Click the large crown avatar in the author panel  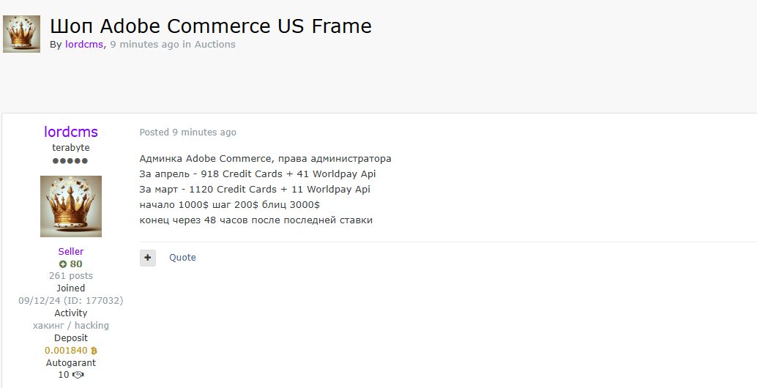click(x=71, y=206)
